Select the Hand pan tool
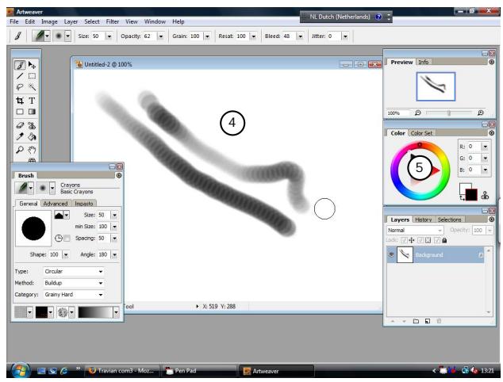 [32, 150]
